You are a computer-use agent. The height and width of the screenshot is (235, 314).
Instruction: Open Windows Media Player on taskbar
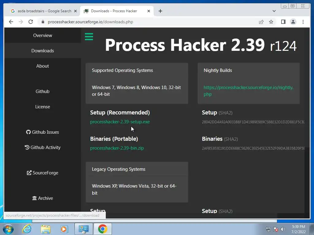64,229
